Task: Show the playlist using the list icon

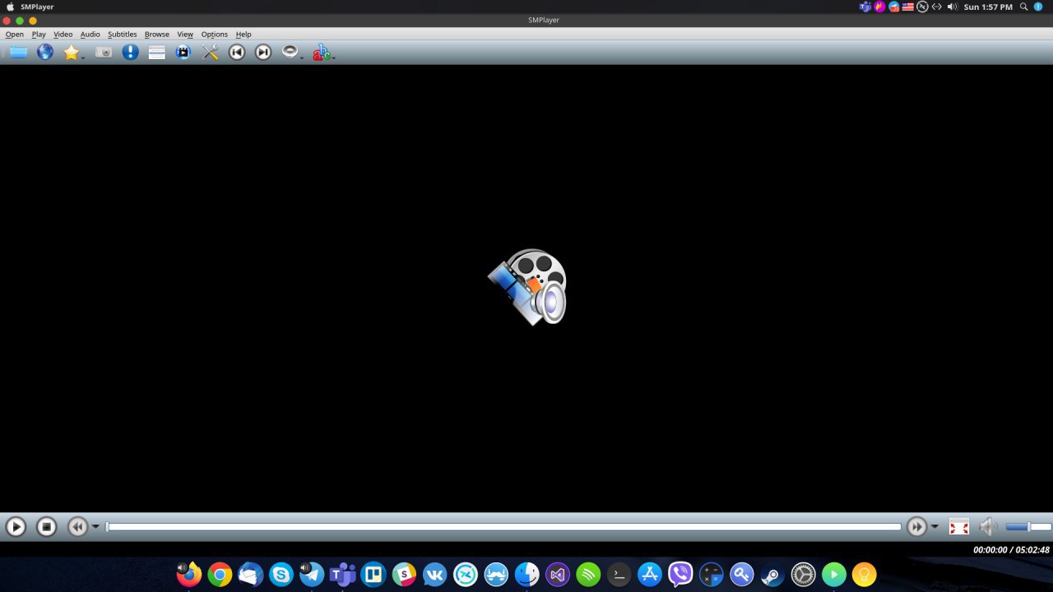Action: point(157,53)
